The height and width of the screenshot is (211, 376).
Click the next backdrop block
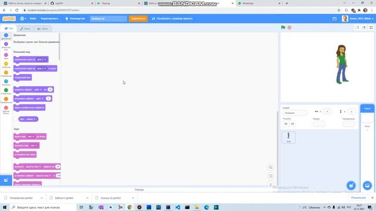(23, 77)
